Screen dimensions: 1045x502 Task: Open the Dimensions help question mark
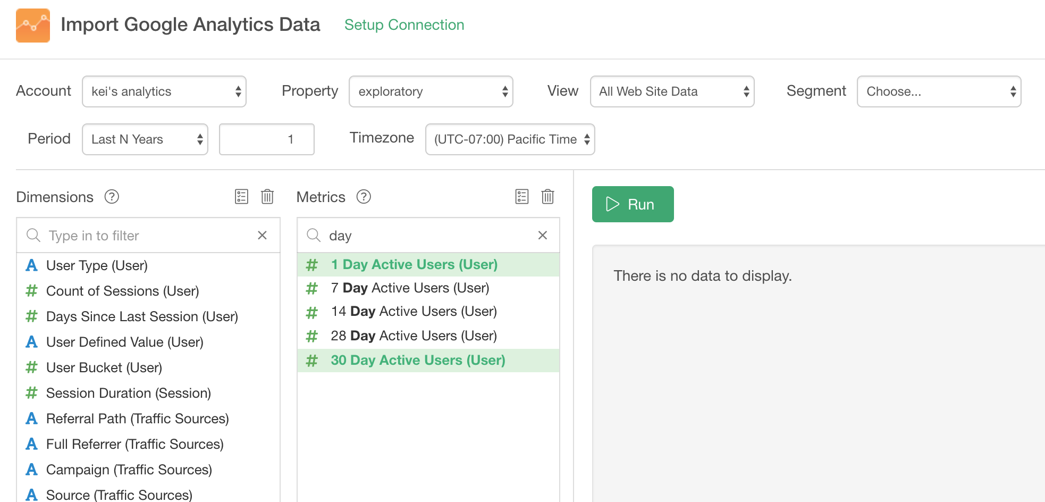click(x=112, y=197)
